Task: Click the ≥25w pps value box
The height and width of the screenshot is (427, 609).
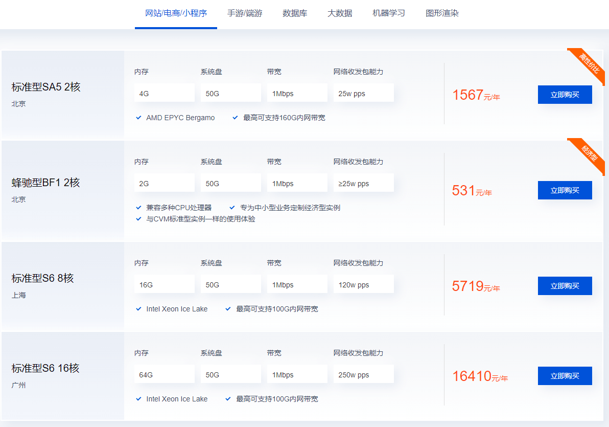Action: click(x=364, y=183)
